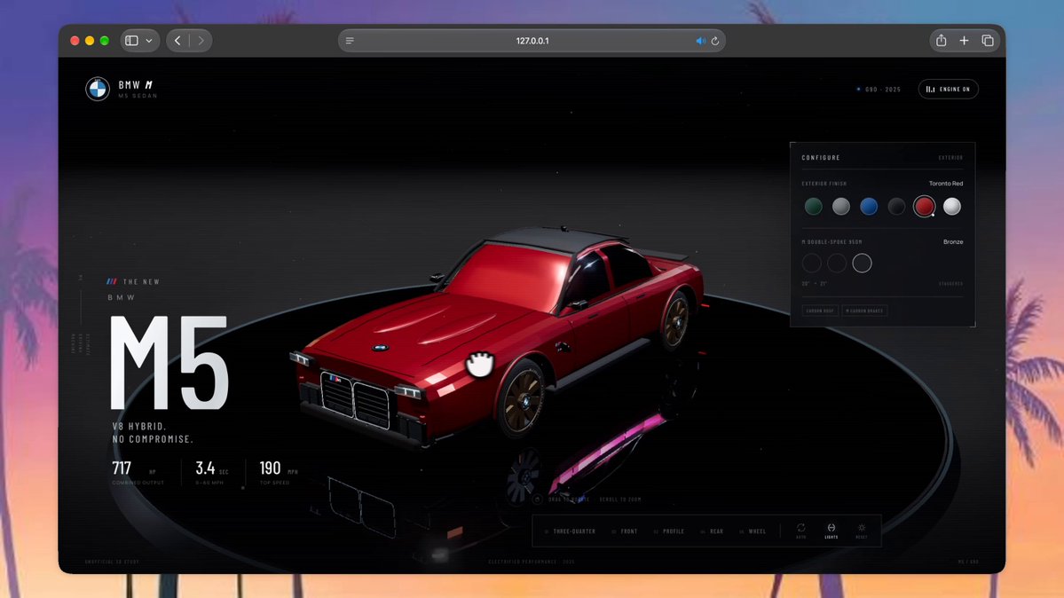The width and height of the screenshot is (1064, 598).
Task: Go back in Safari history
Action: pos(177,41)
